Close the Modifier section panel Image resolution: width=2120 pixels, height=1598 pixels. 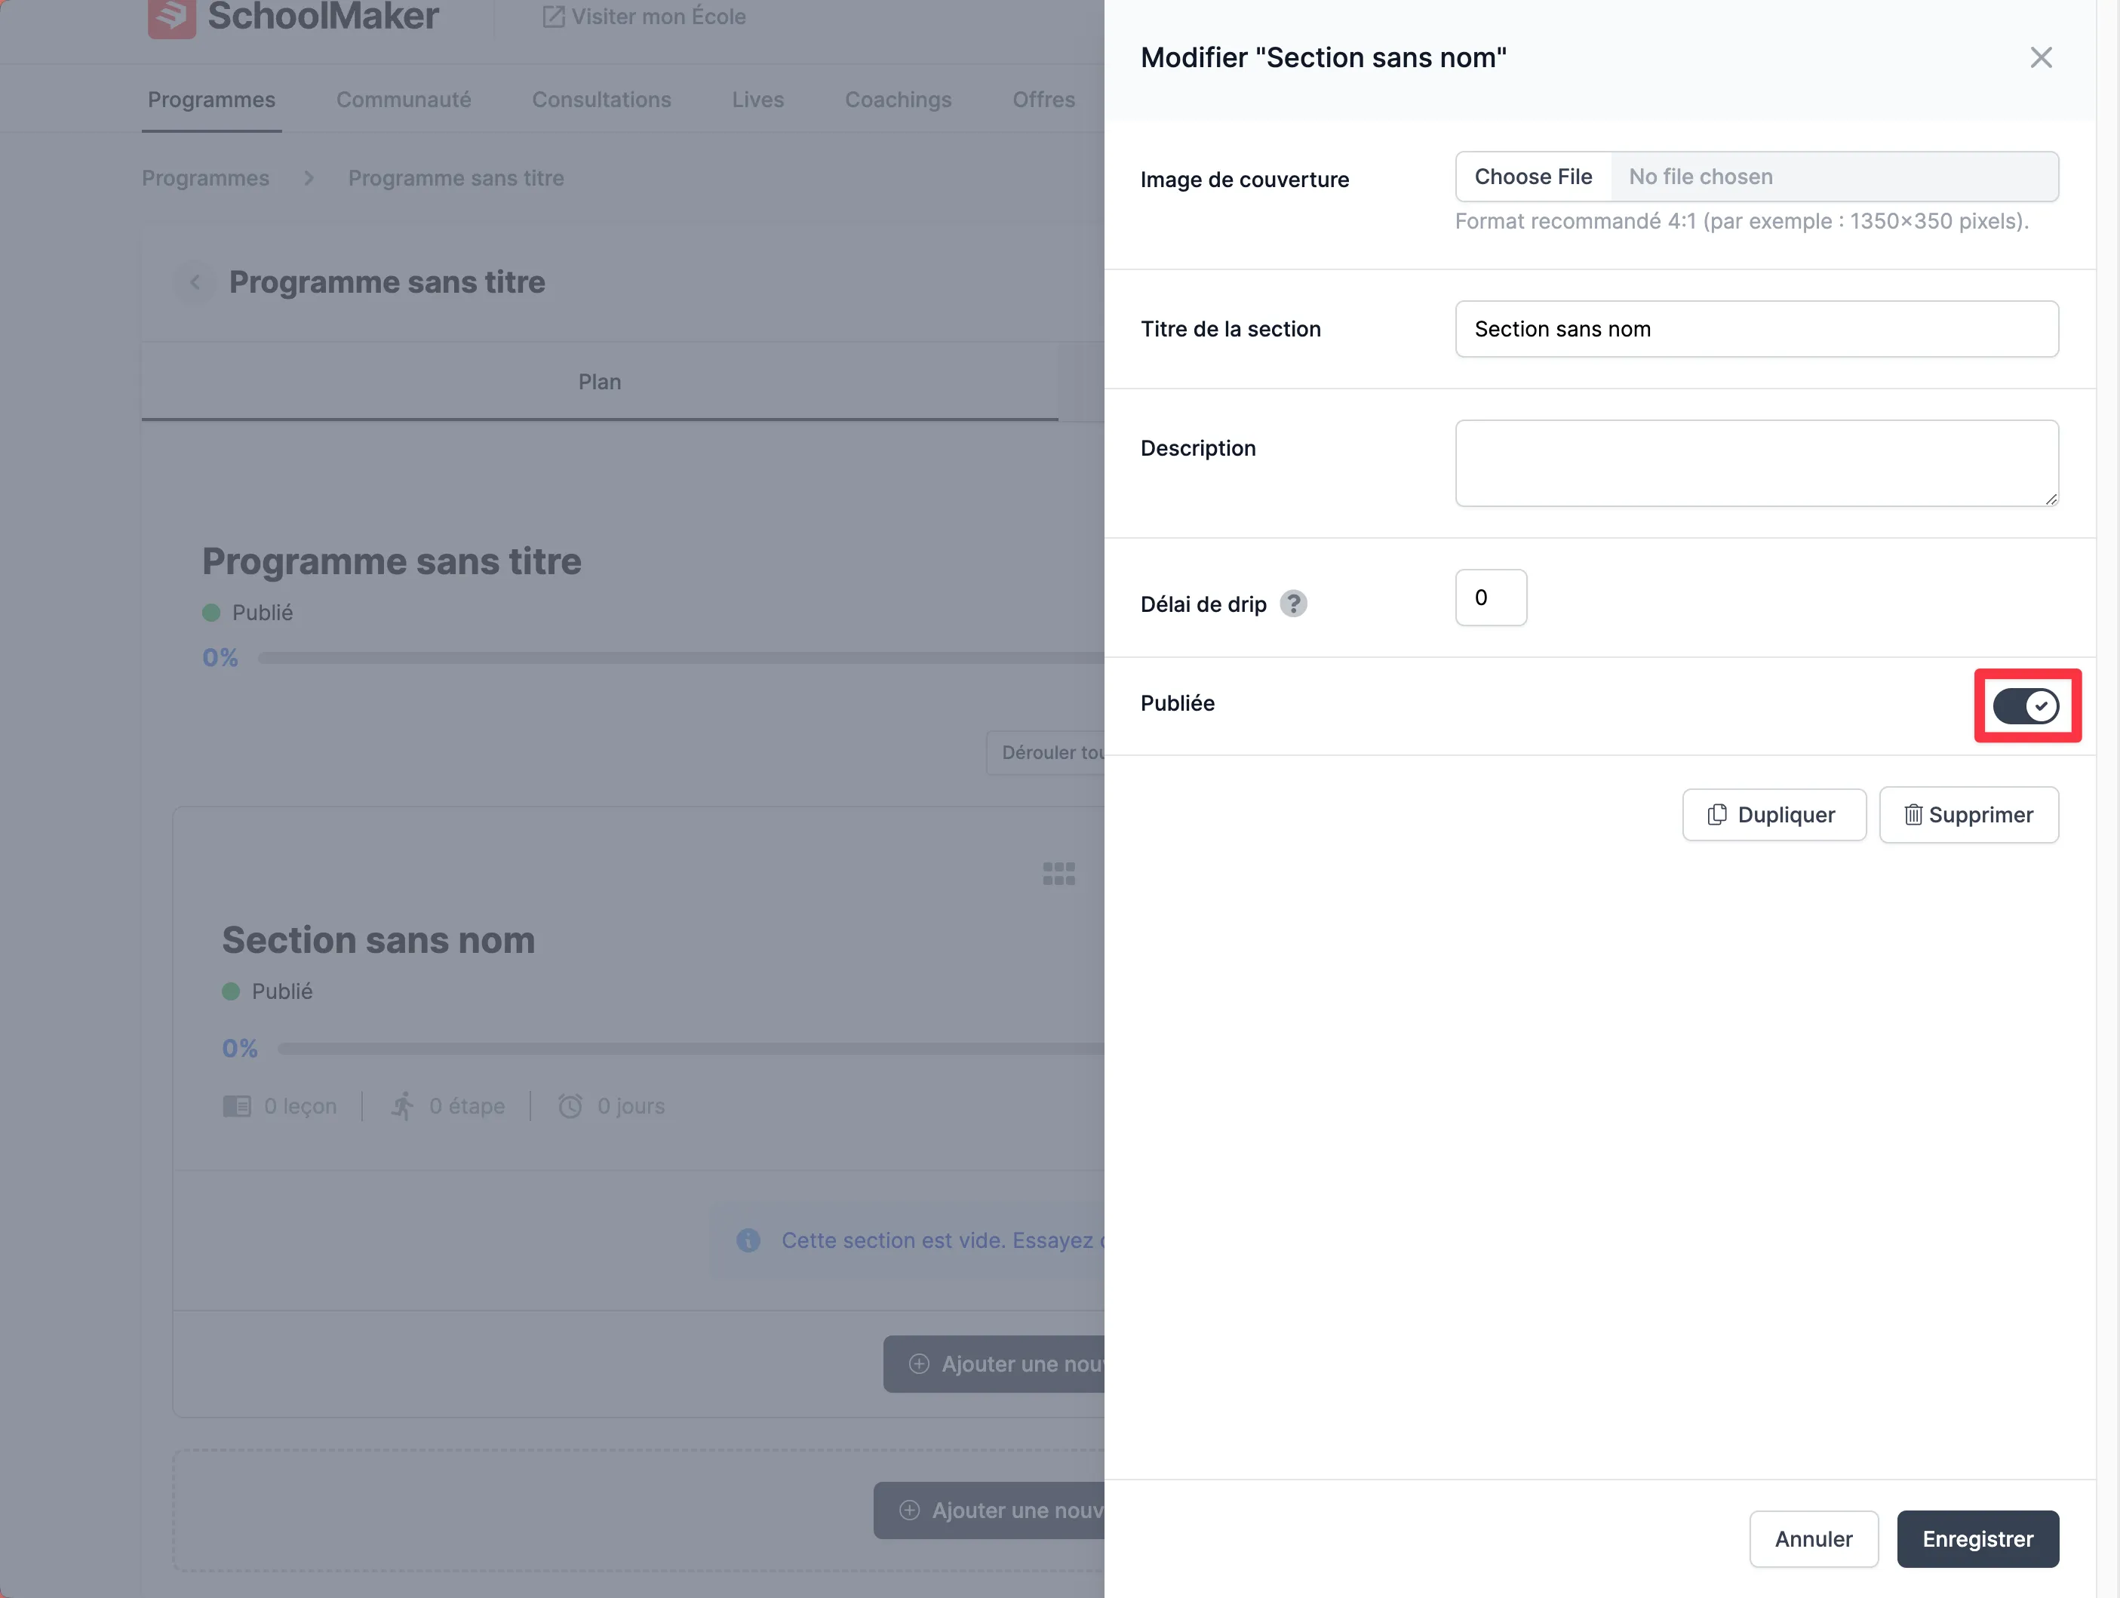[x=2041, y=57]
